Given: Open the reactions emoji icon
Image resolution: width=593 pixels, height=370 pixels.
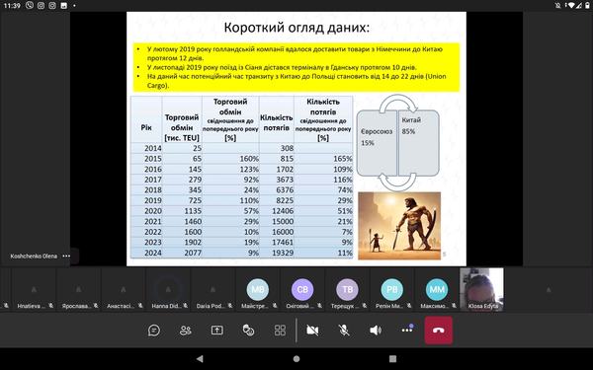Looking at the screenshot, I should 248,331.
